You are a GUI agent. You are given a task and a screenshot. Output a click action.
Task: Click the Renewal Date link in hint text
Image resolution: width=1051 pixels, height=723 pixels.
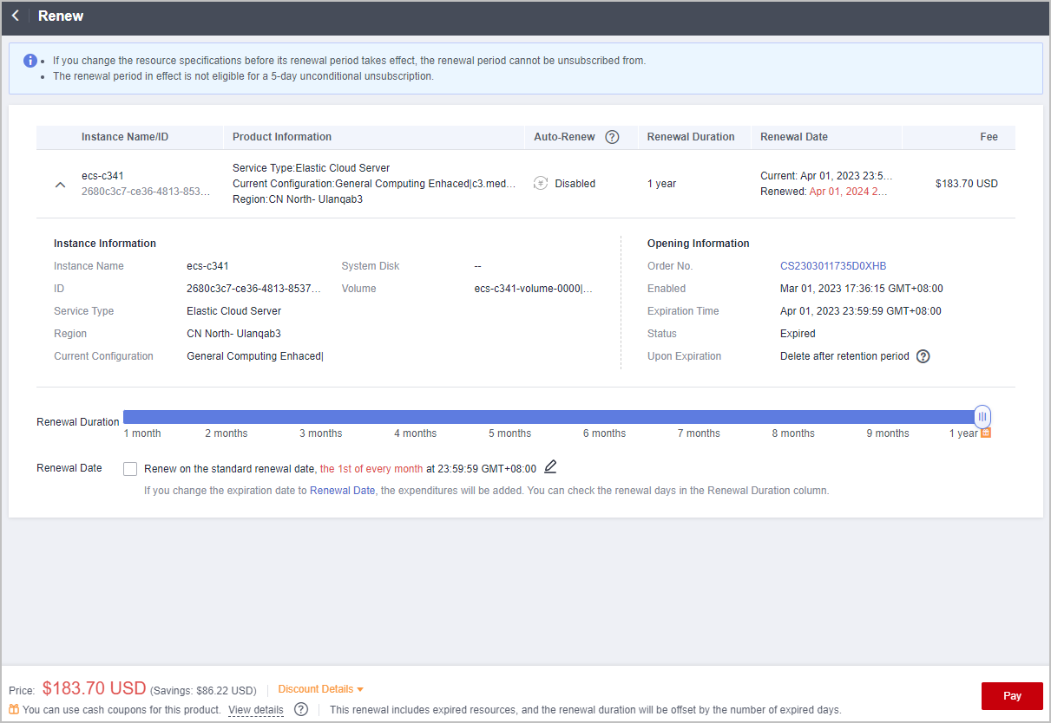(x=342, y=491)
